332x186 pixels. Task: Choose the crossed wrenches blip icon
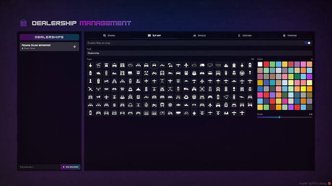click(x=146, y=73)
